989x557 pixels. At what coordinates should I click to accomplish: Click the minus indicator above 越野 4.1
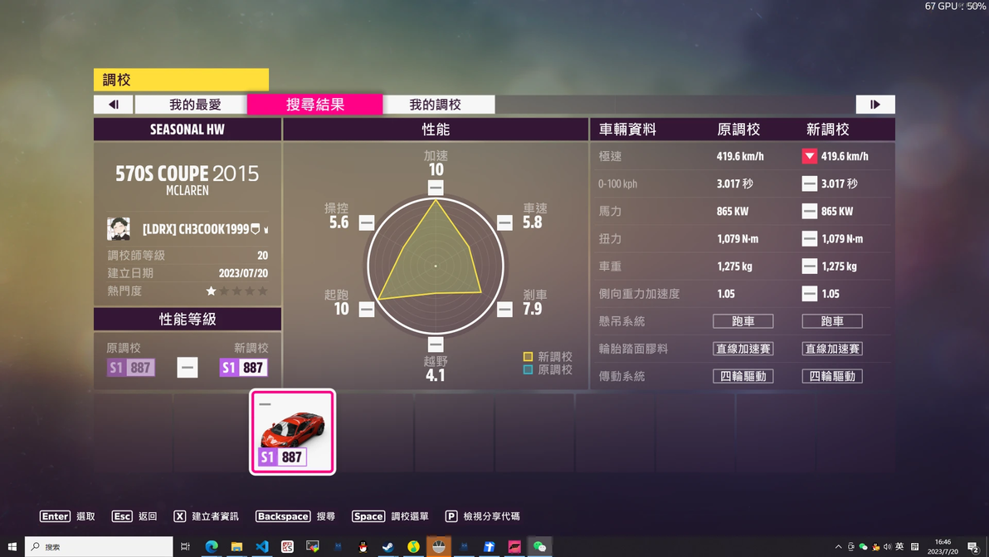click(x=436, y=344)
